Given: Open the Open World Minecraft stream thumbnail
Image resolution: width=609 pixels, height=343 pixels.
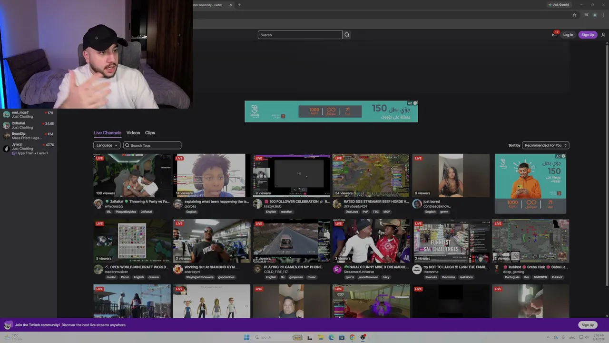Looking at the screenshot, I should (132, 241).
